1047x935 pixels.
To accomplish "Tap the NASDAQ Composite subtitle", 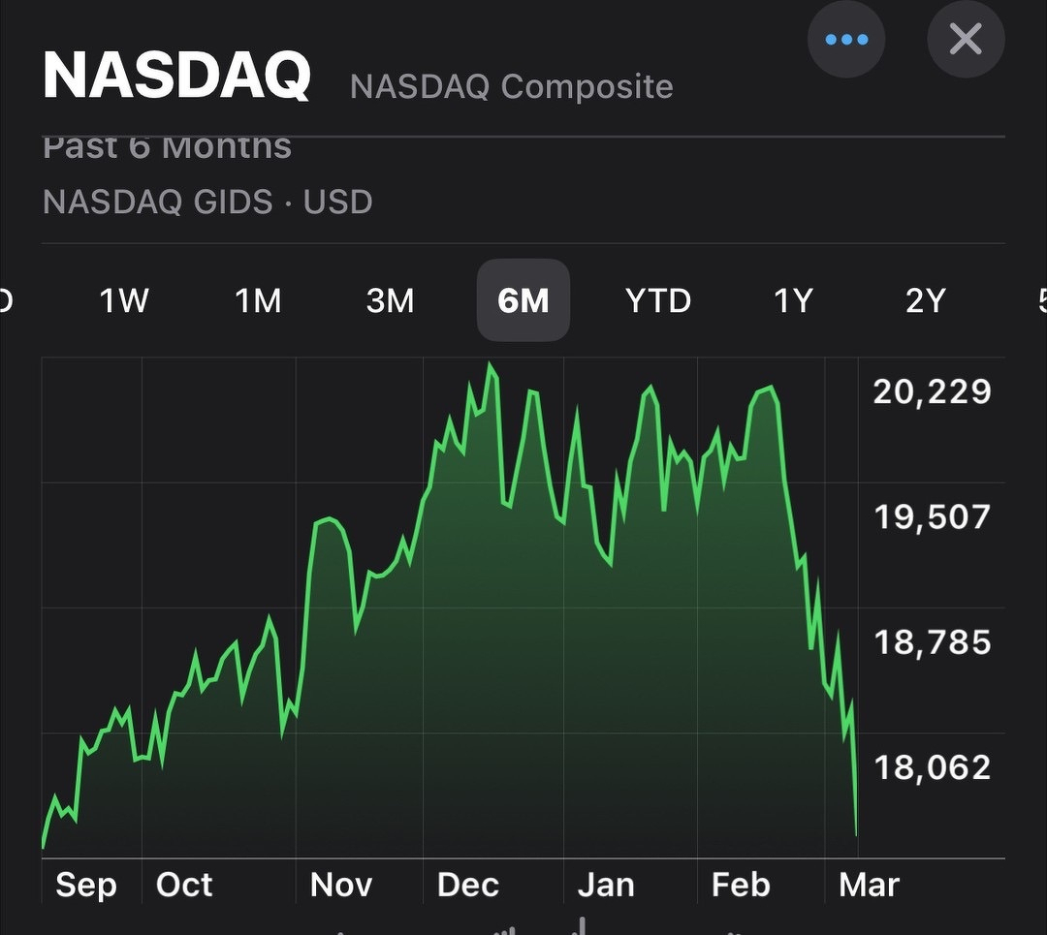I will (x=511, y=86).
